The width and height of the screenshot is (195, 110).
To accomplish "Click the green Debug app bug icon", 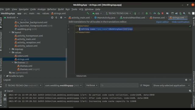I will pos(147,13).
